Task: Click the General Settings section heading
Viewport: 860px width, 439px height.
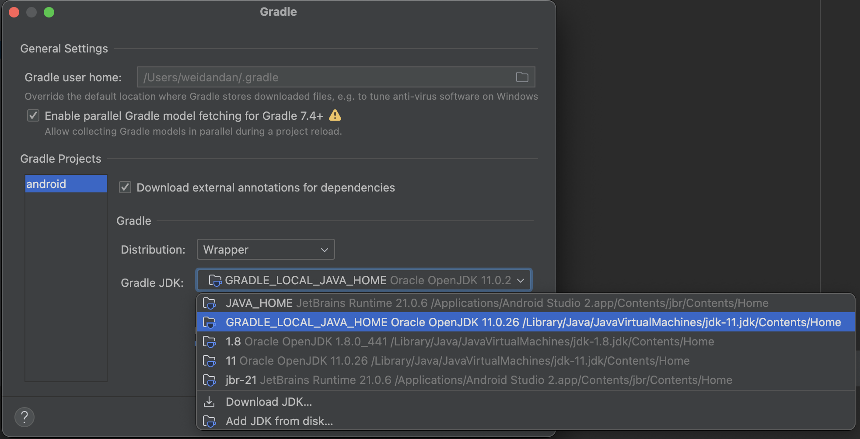Action: [64, 49]
